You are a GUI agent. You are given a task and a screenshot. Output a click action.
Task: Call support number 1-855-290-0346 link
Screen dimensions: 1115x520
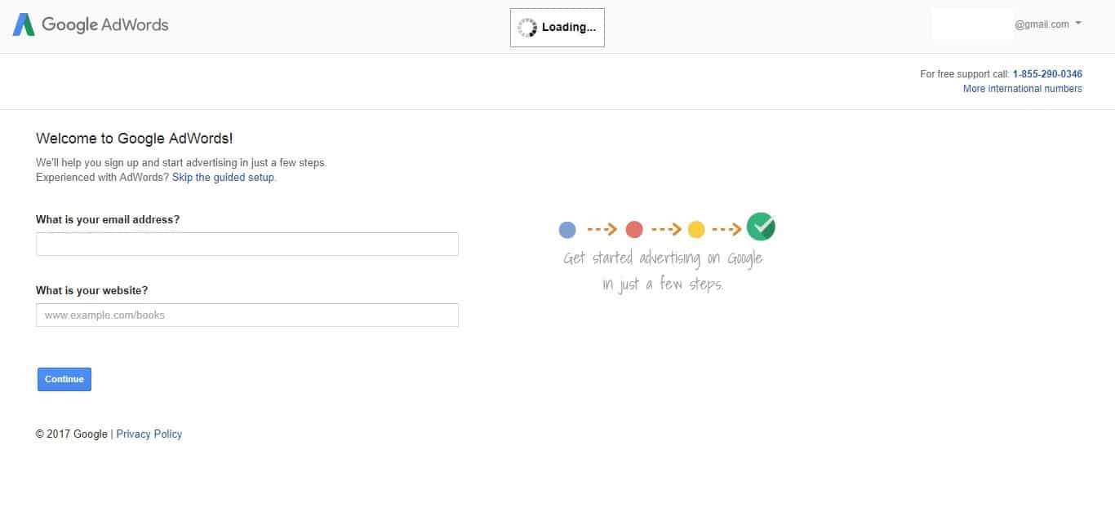tap(1047, 74)
